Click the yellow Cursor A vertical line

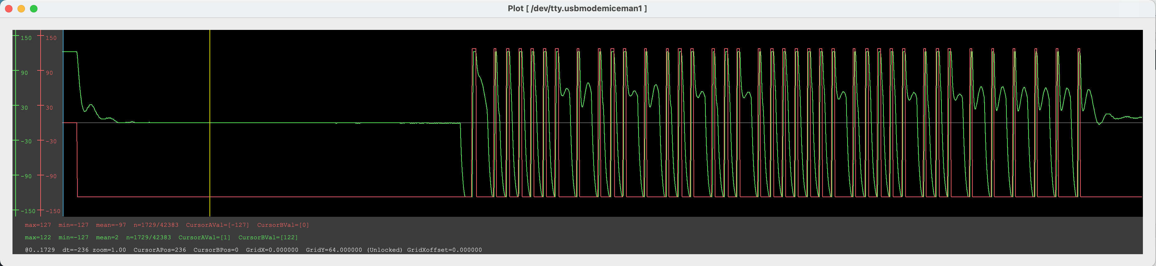point(210,123)
